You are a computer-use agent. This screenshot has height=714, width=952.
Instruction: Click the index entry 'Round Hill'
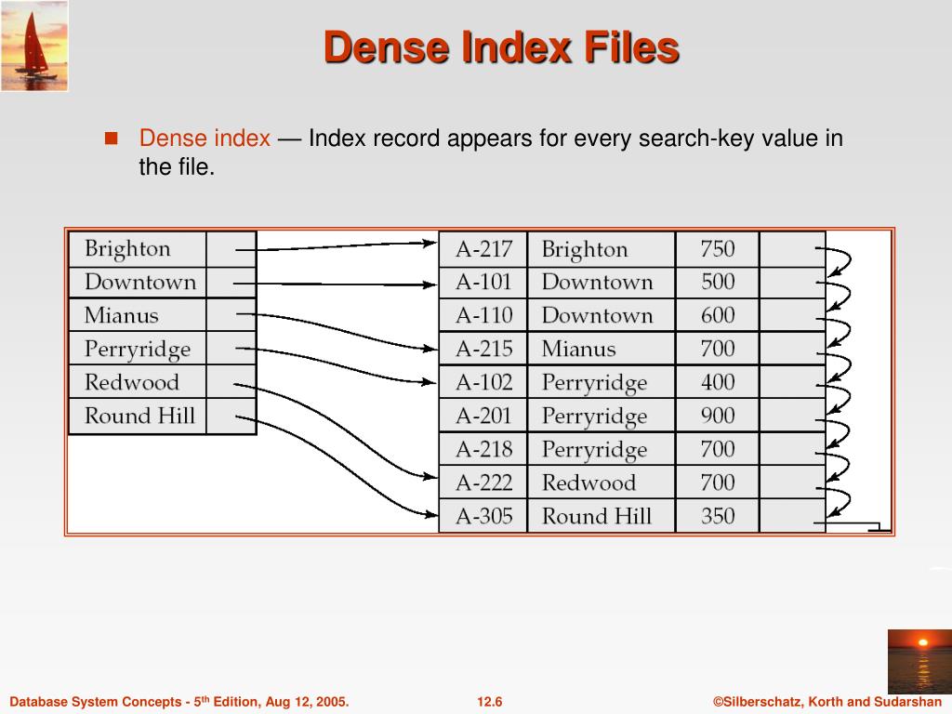point(139,416)
